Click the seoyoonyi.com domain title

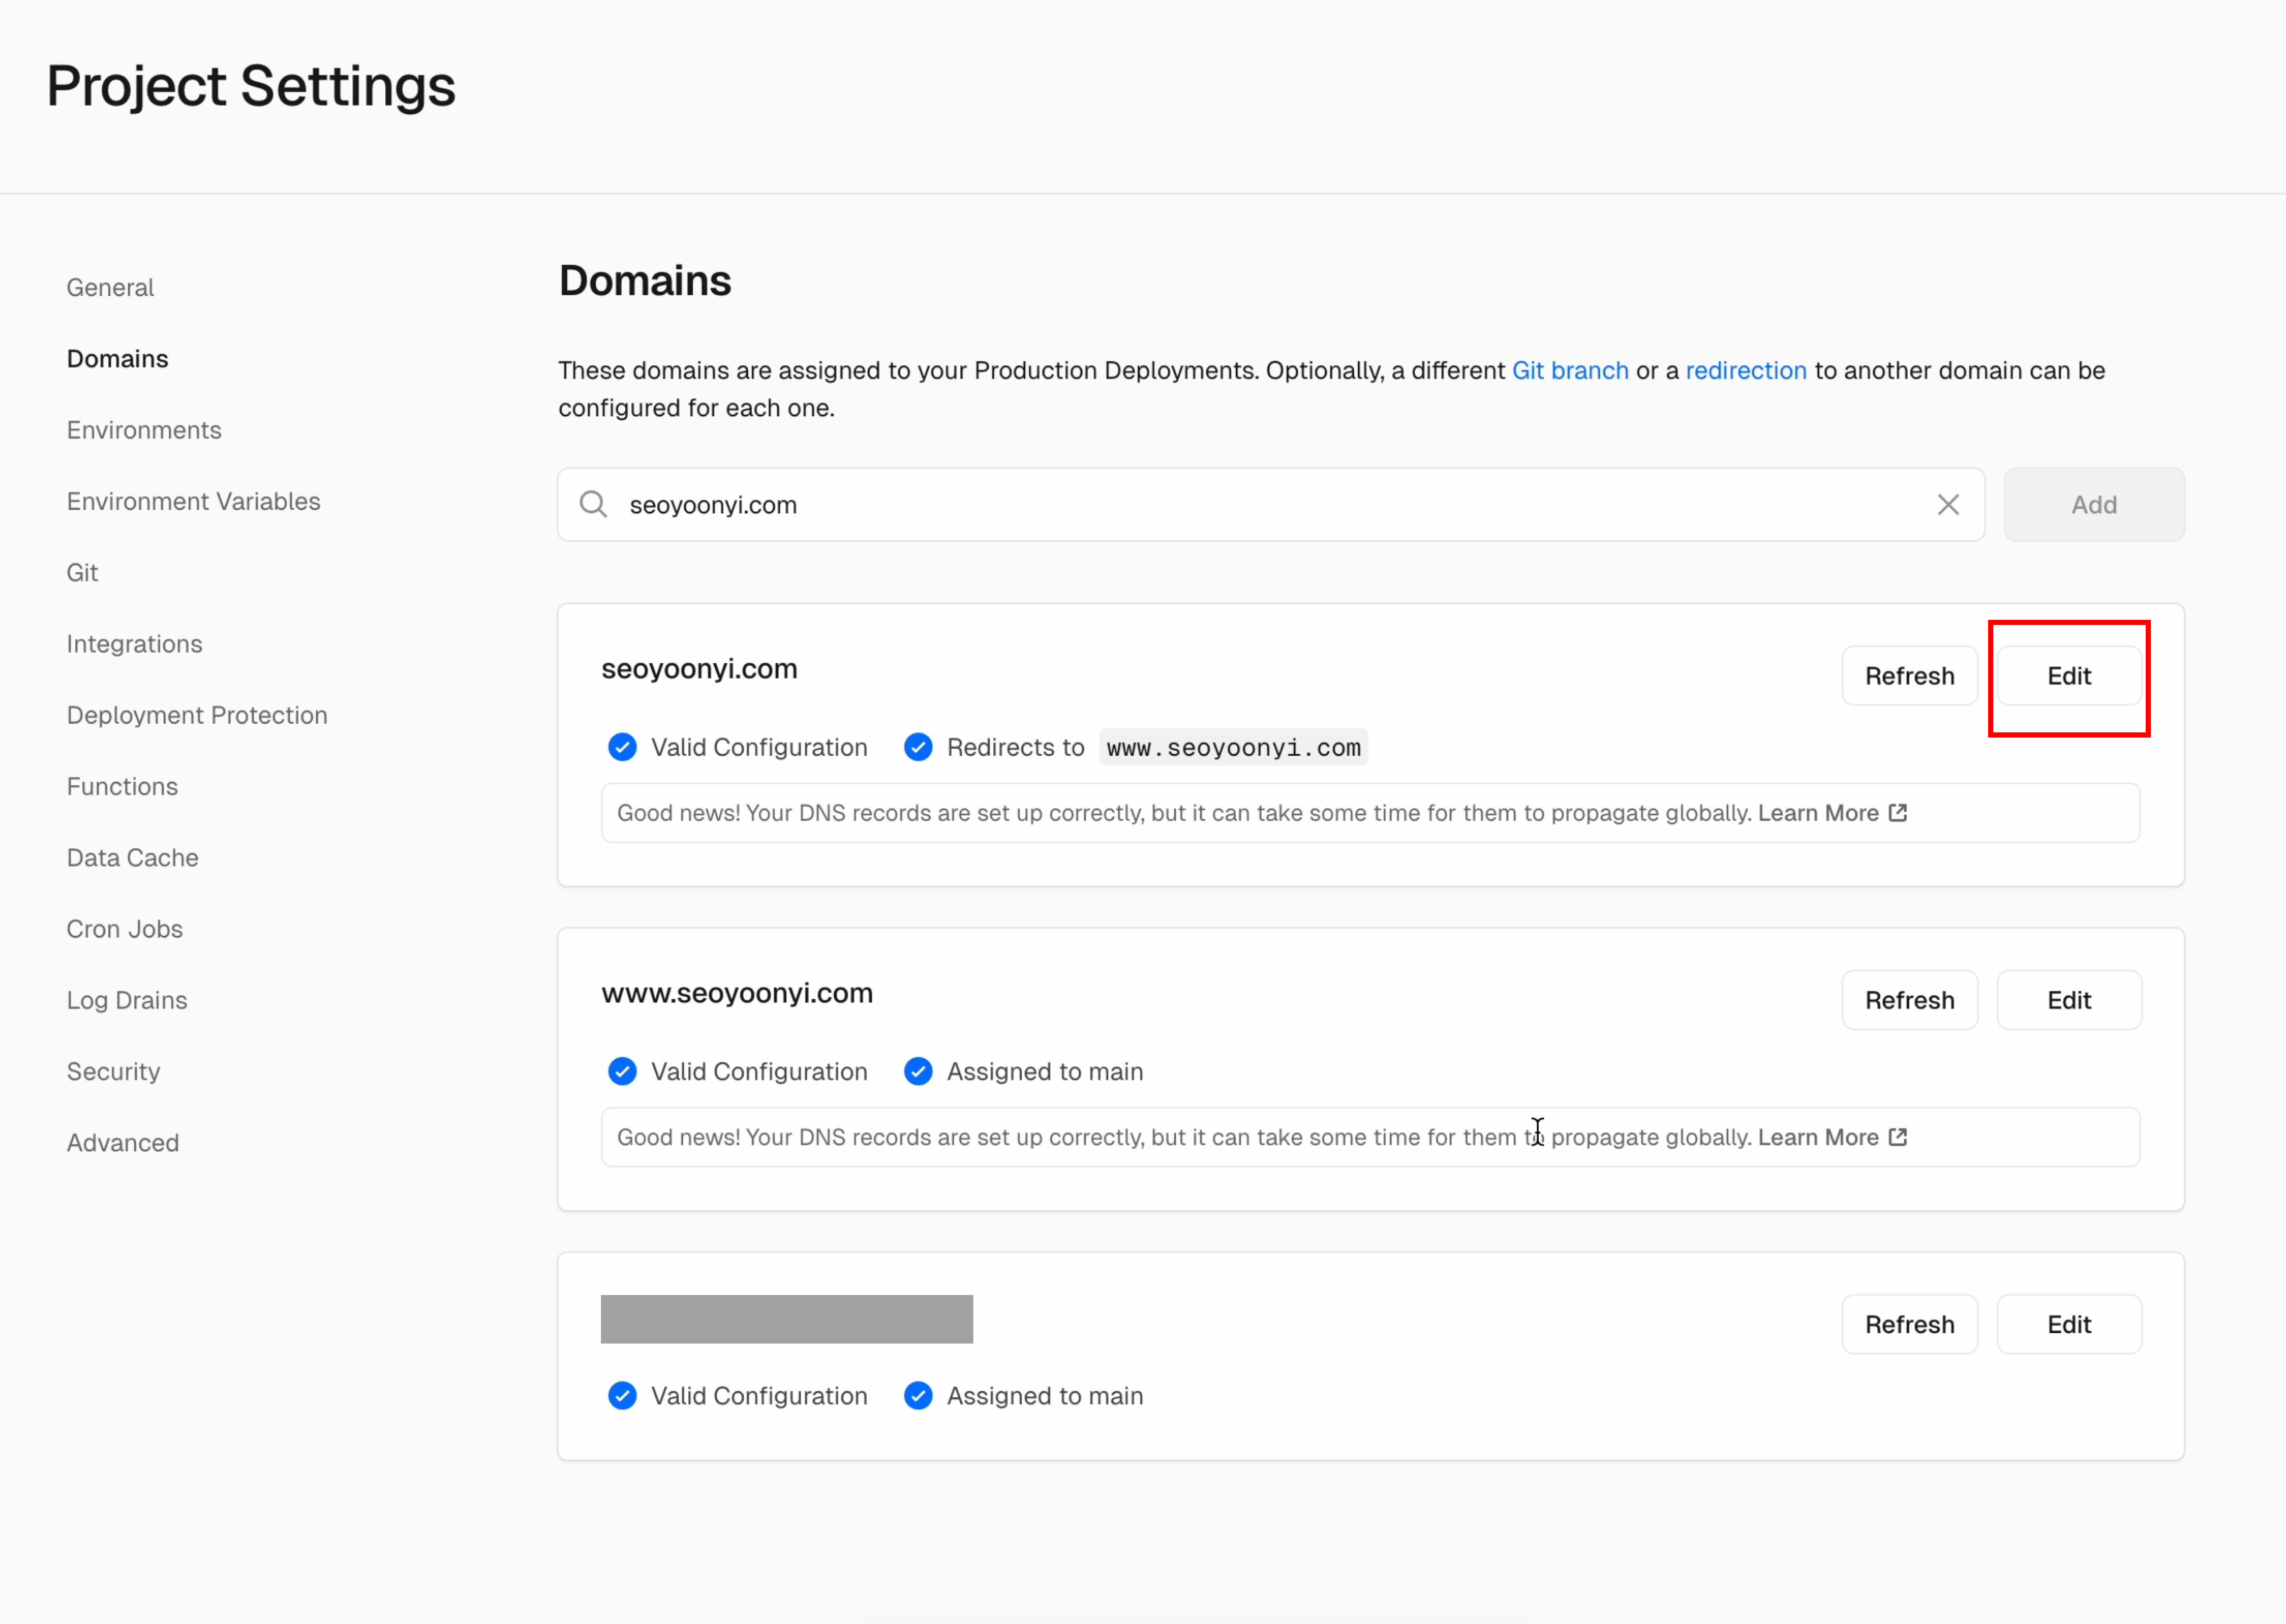[699, 669]
